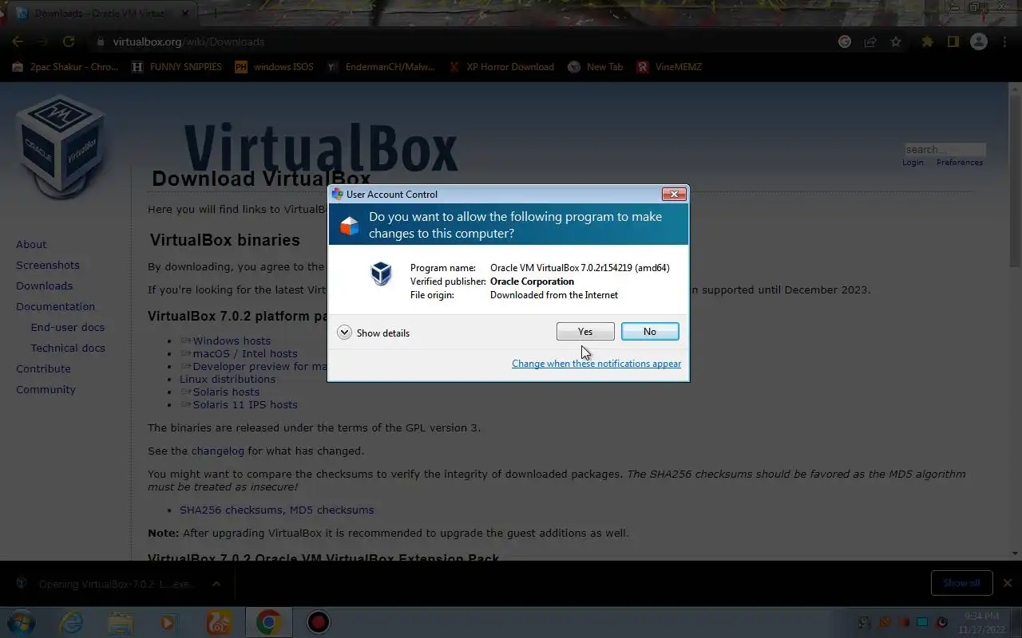Click the VirtualBox-7.0.2 download item

pyautogui.click(x=107, y=584)
